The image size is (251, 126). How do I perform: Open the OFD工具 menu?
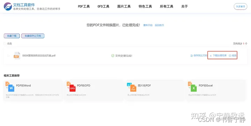pyautogui.click(x=104, y=7)
